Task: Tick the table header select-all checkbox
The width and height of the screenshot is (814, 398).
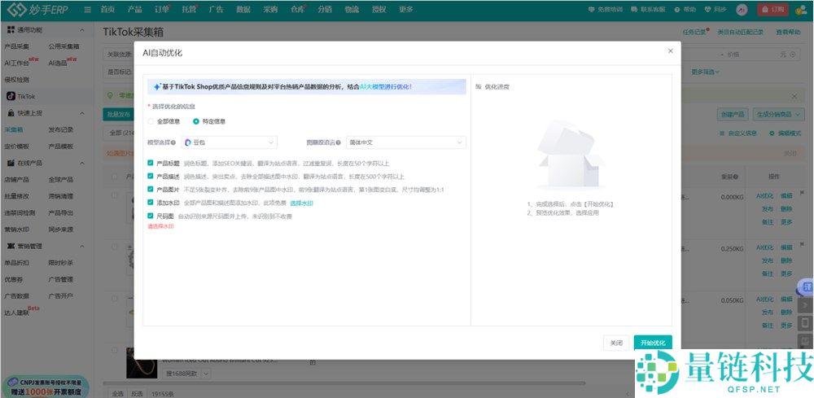Action: [x=115, y=177]
